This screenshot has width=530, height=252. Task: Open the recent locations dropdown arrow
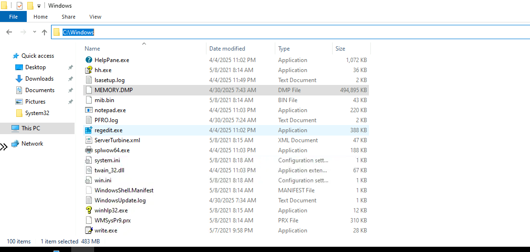coord(34,32)
